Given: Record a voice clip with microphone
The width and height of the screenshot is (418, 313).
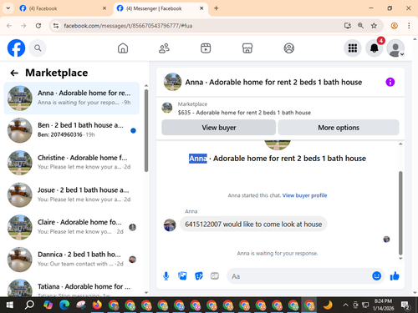Looking at the screenshot, I should (x=166, y=276).
